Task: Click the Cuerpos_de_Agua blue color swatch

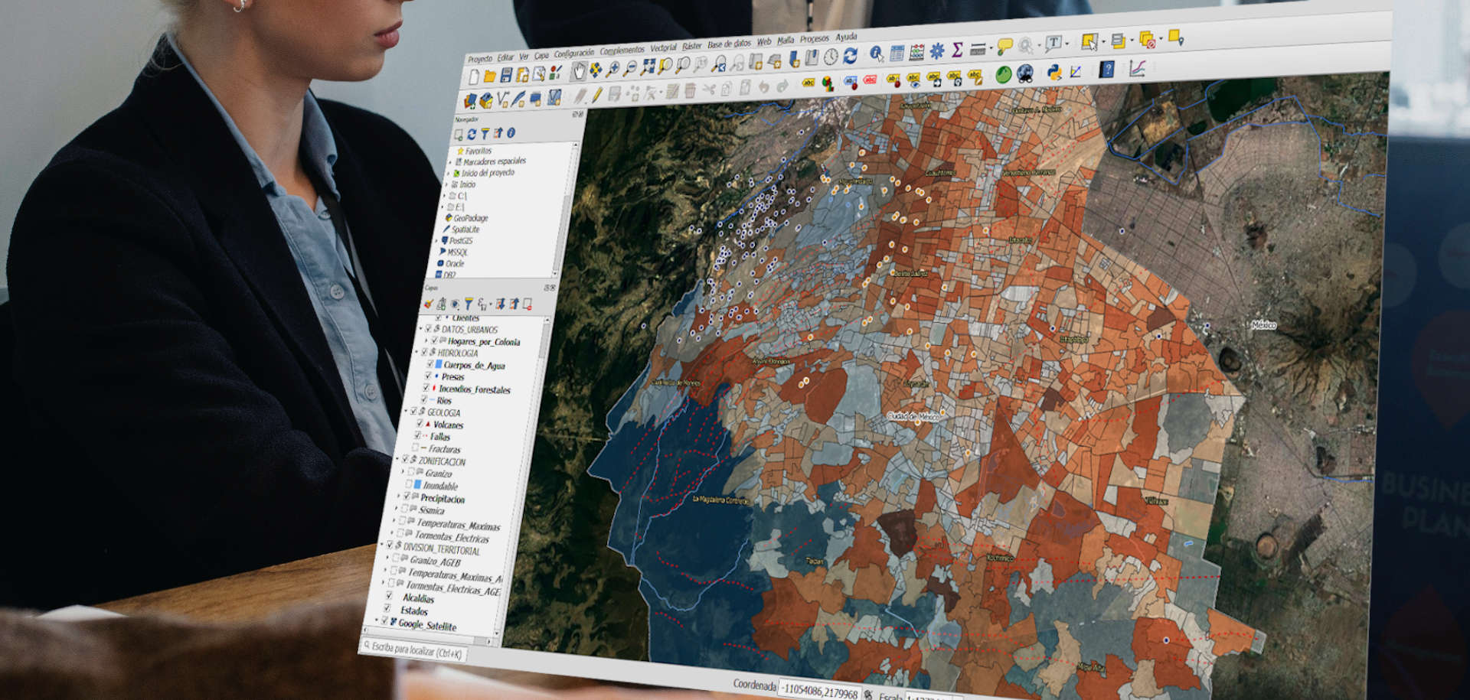Action: coord(438,364)
